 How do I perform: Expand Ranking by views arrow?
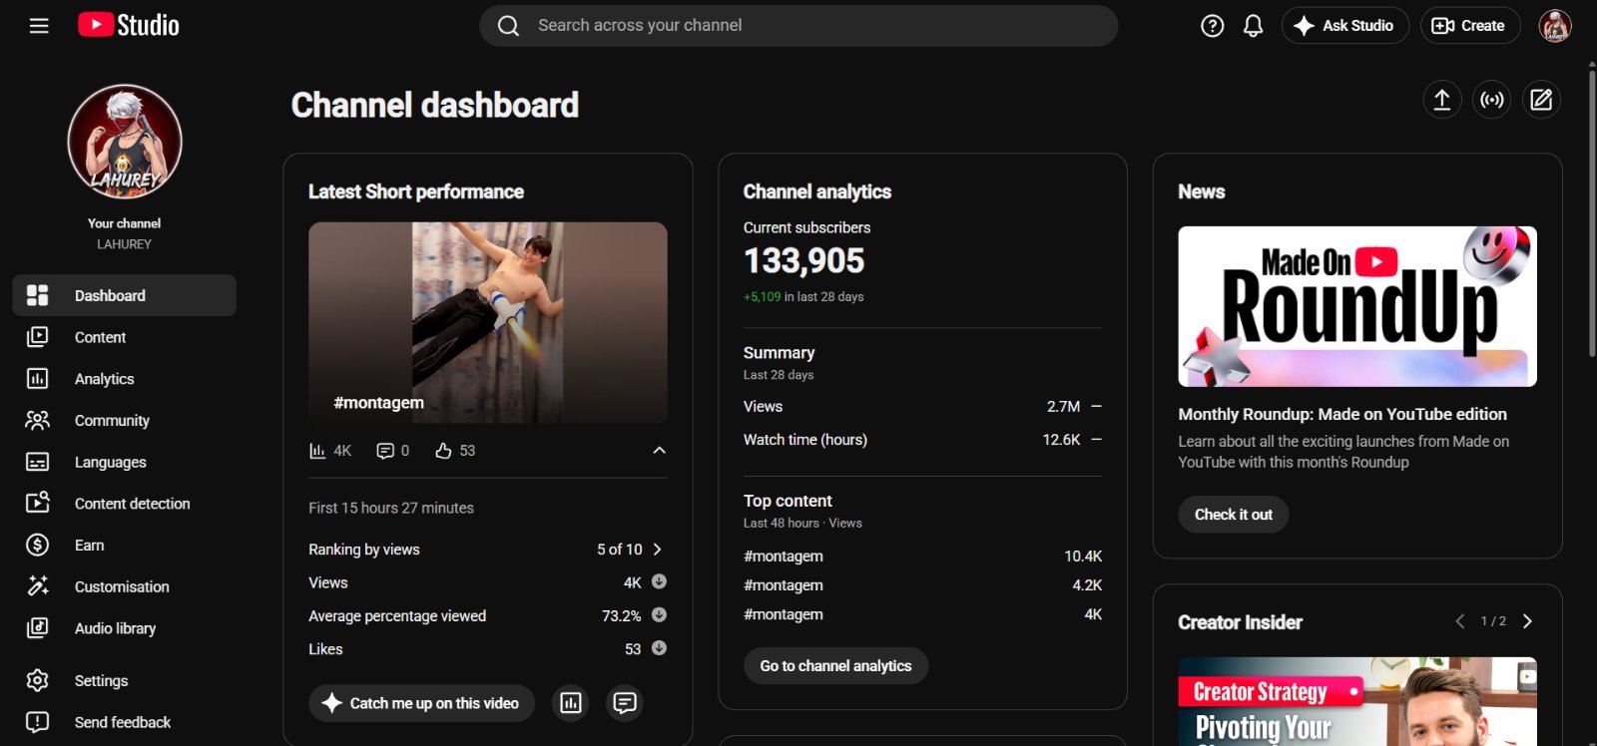coord(657,550)
